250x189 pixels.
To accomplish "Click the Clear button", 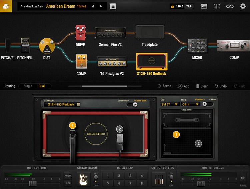I will pyautogui.click(x=202, y=86).
